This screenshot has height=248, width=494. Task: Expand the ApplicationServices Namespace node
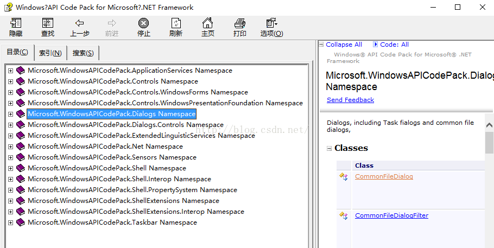(x=10, y=71)
